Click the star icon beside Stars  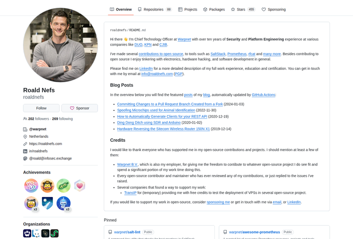(233, 9)
